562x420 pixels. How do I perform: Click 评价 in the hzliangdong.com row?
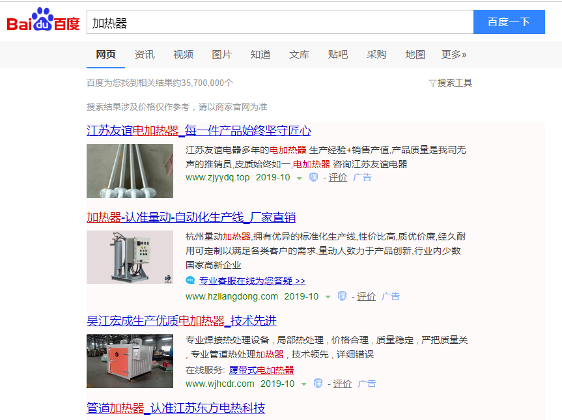[366, 297]
